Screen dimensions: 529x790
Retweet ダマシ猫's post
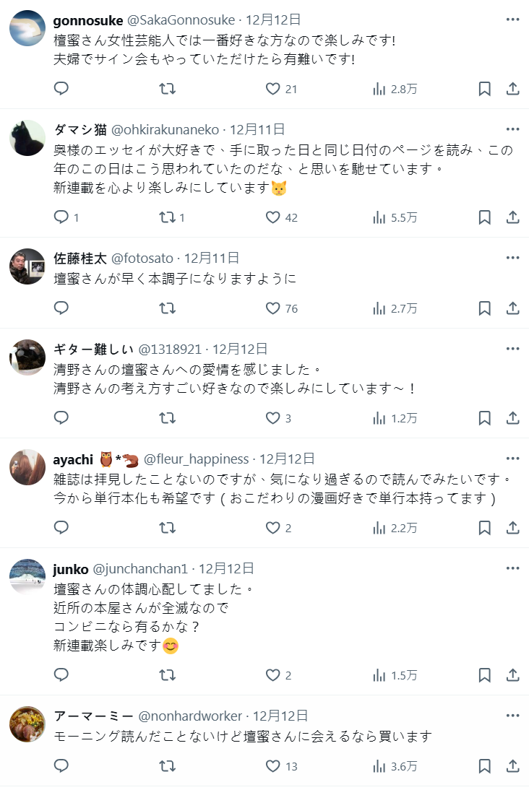tap(167, 217)
